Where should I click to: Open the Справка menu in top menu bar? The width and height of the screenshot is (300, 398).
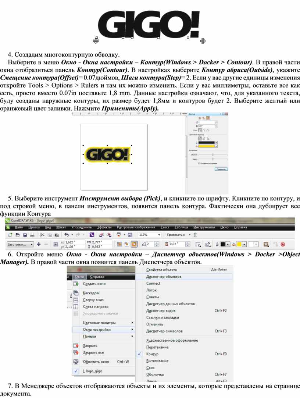(240, 227)
